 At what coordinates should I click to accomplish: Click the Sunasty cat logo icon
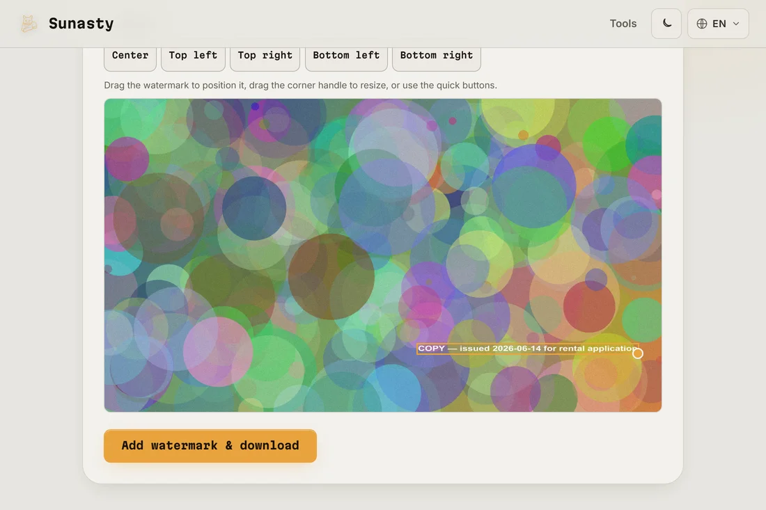(29, 24)
